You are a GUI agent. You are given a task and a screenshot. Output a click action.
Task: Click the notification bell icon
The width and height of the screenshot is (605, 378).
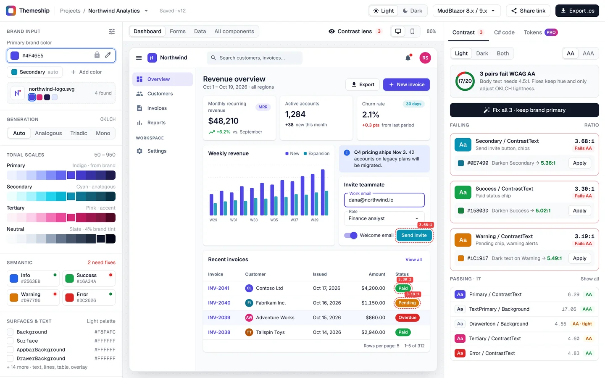click(408, 58)
